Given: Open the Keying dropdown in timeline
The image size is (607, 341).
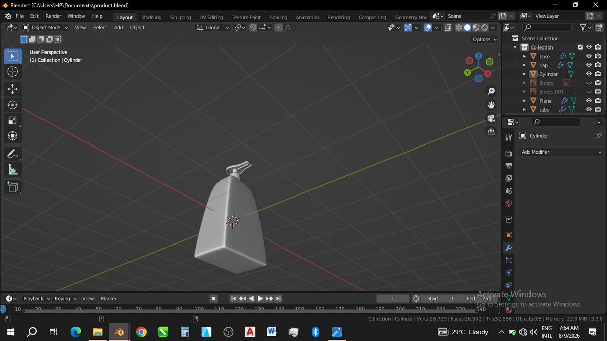Looking at the screenshot, I should 65,299.
